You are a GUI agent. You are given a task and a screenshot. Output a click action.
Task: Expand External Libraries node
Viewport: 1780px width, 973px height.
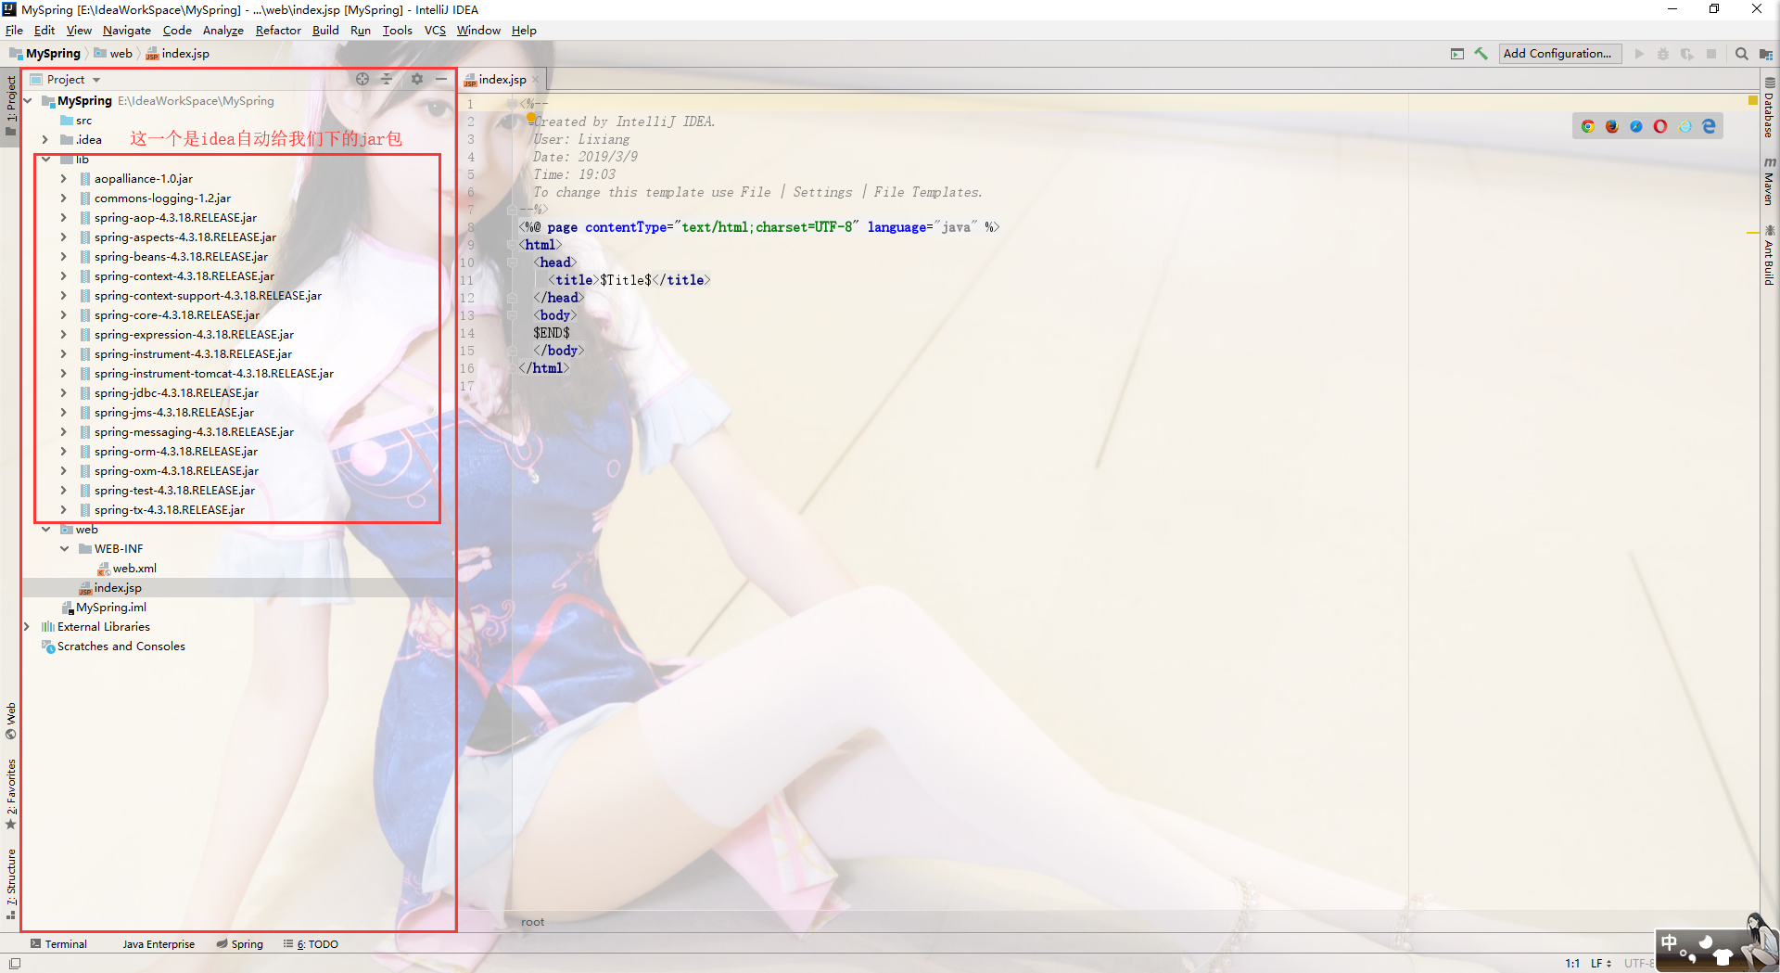(27, 626)
